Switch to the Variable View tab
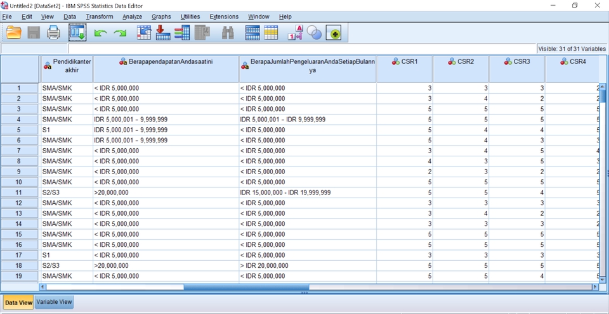The height and width of the screenshot is (314, 609). click(55, 302)
